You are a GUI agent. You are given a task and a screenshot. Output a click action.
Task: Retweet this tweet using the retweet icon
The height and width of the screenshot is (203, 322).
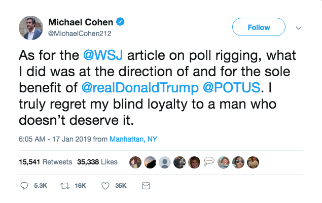[x=64, y=186]
